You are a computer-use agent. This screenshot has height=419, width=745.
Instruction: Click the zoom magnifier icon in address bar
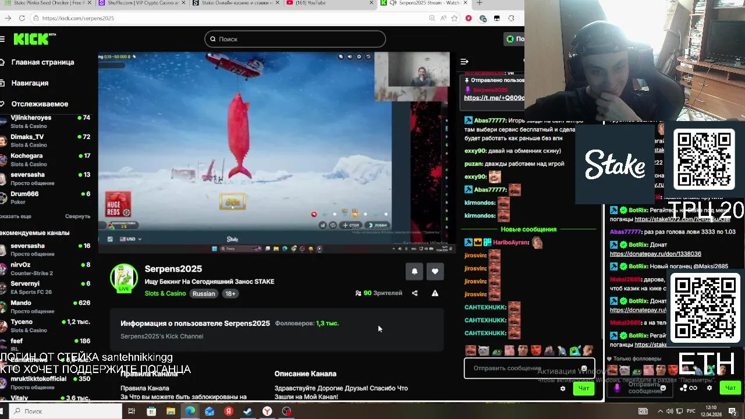tap(432, 18)
